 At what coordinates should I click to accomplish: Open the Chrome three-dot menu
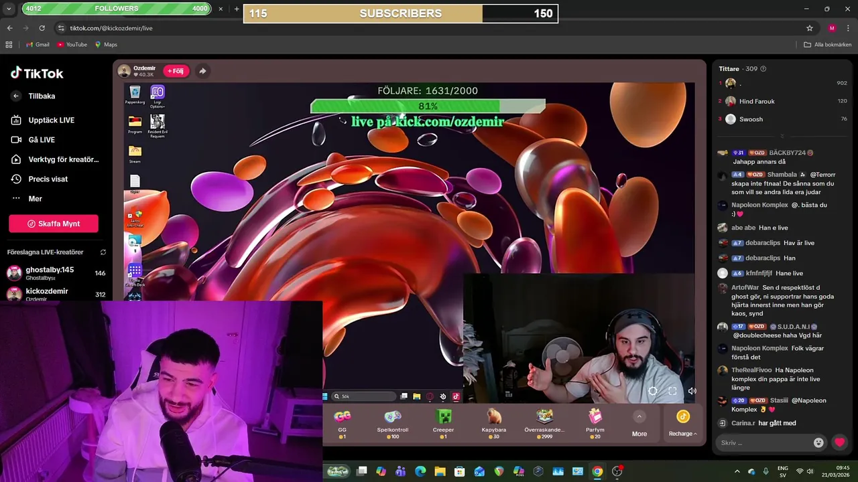click(x=848, y=28)
